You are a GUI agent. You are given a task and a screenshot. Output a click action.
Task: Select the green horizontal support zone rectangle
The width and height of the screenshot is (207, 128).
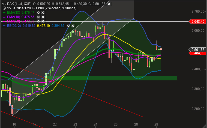tap(111, 78)
